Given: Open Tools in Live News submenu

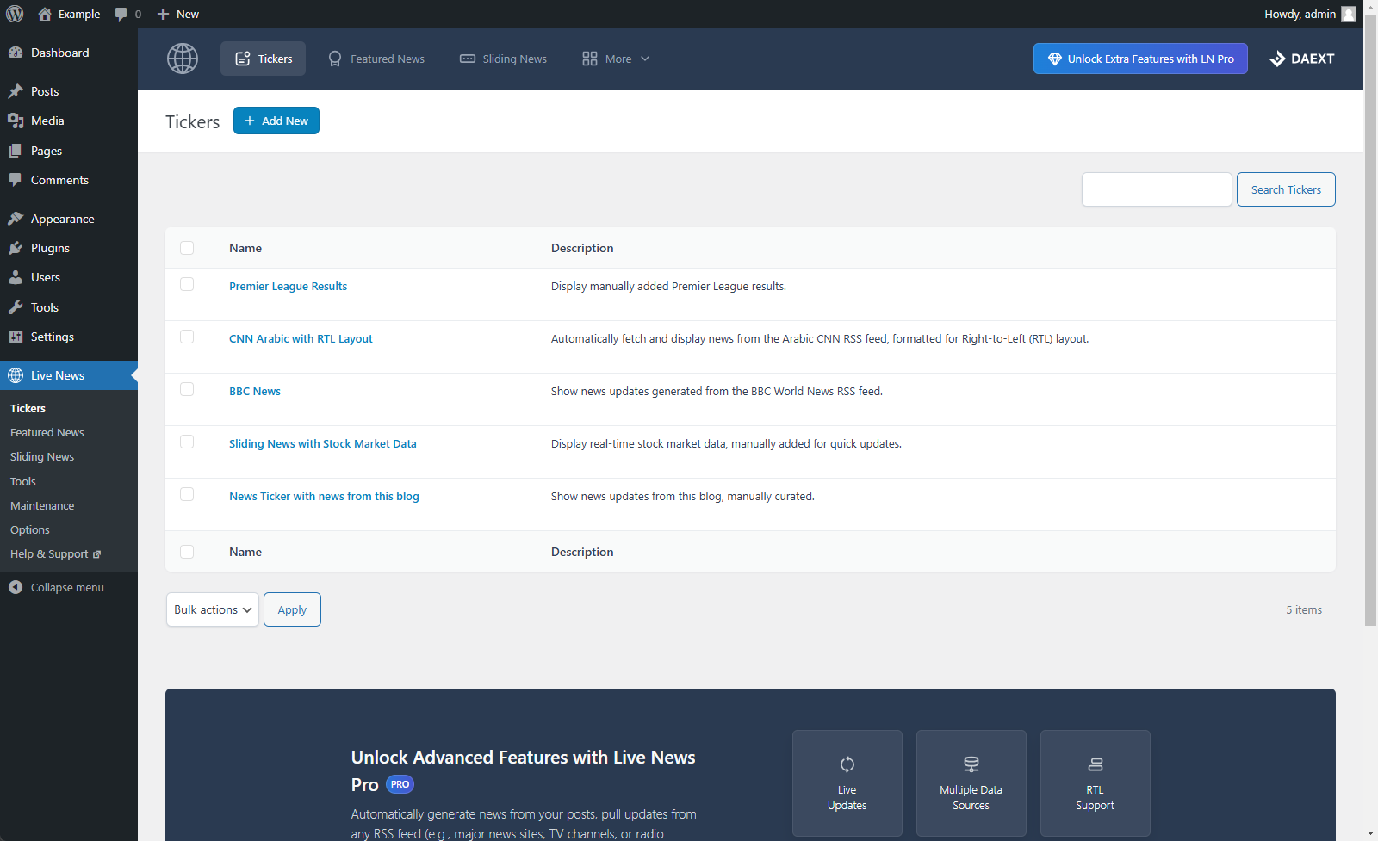Looking at the screenshot, I should click(x=23, y=481).
